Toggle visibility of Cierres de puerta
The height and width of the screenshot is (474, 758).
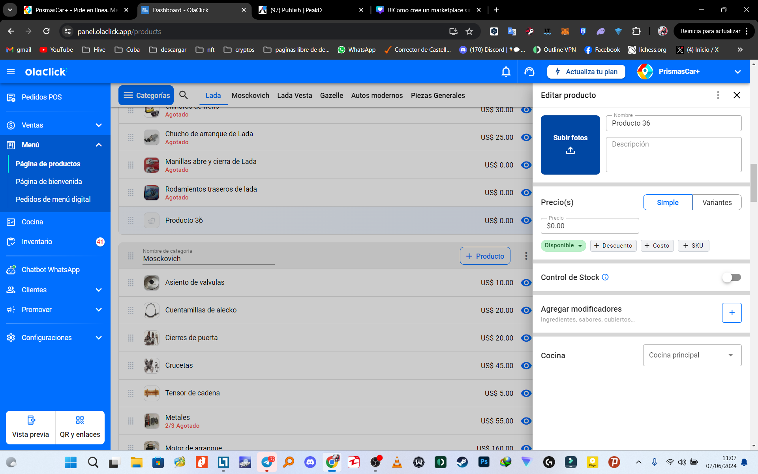click(526, 338)
